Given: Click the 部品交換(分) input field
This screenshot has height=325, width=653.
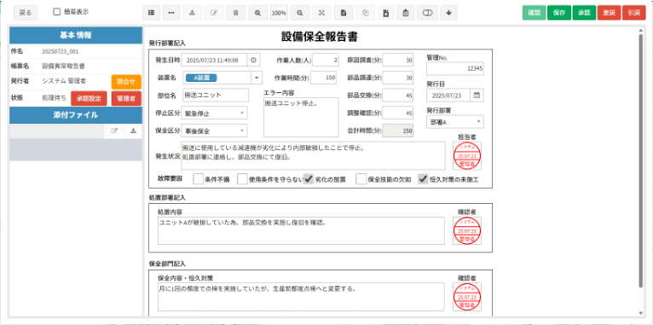Looking at the screenshot, I should coord(398,95).
